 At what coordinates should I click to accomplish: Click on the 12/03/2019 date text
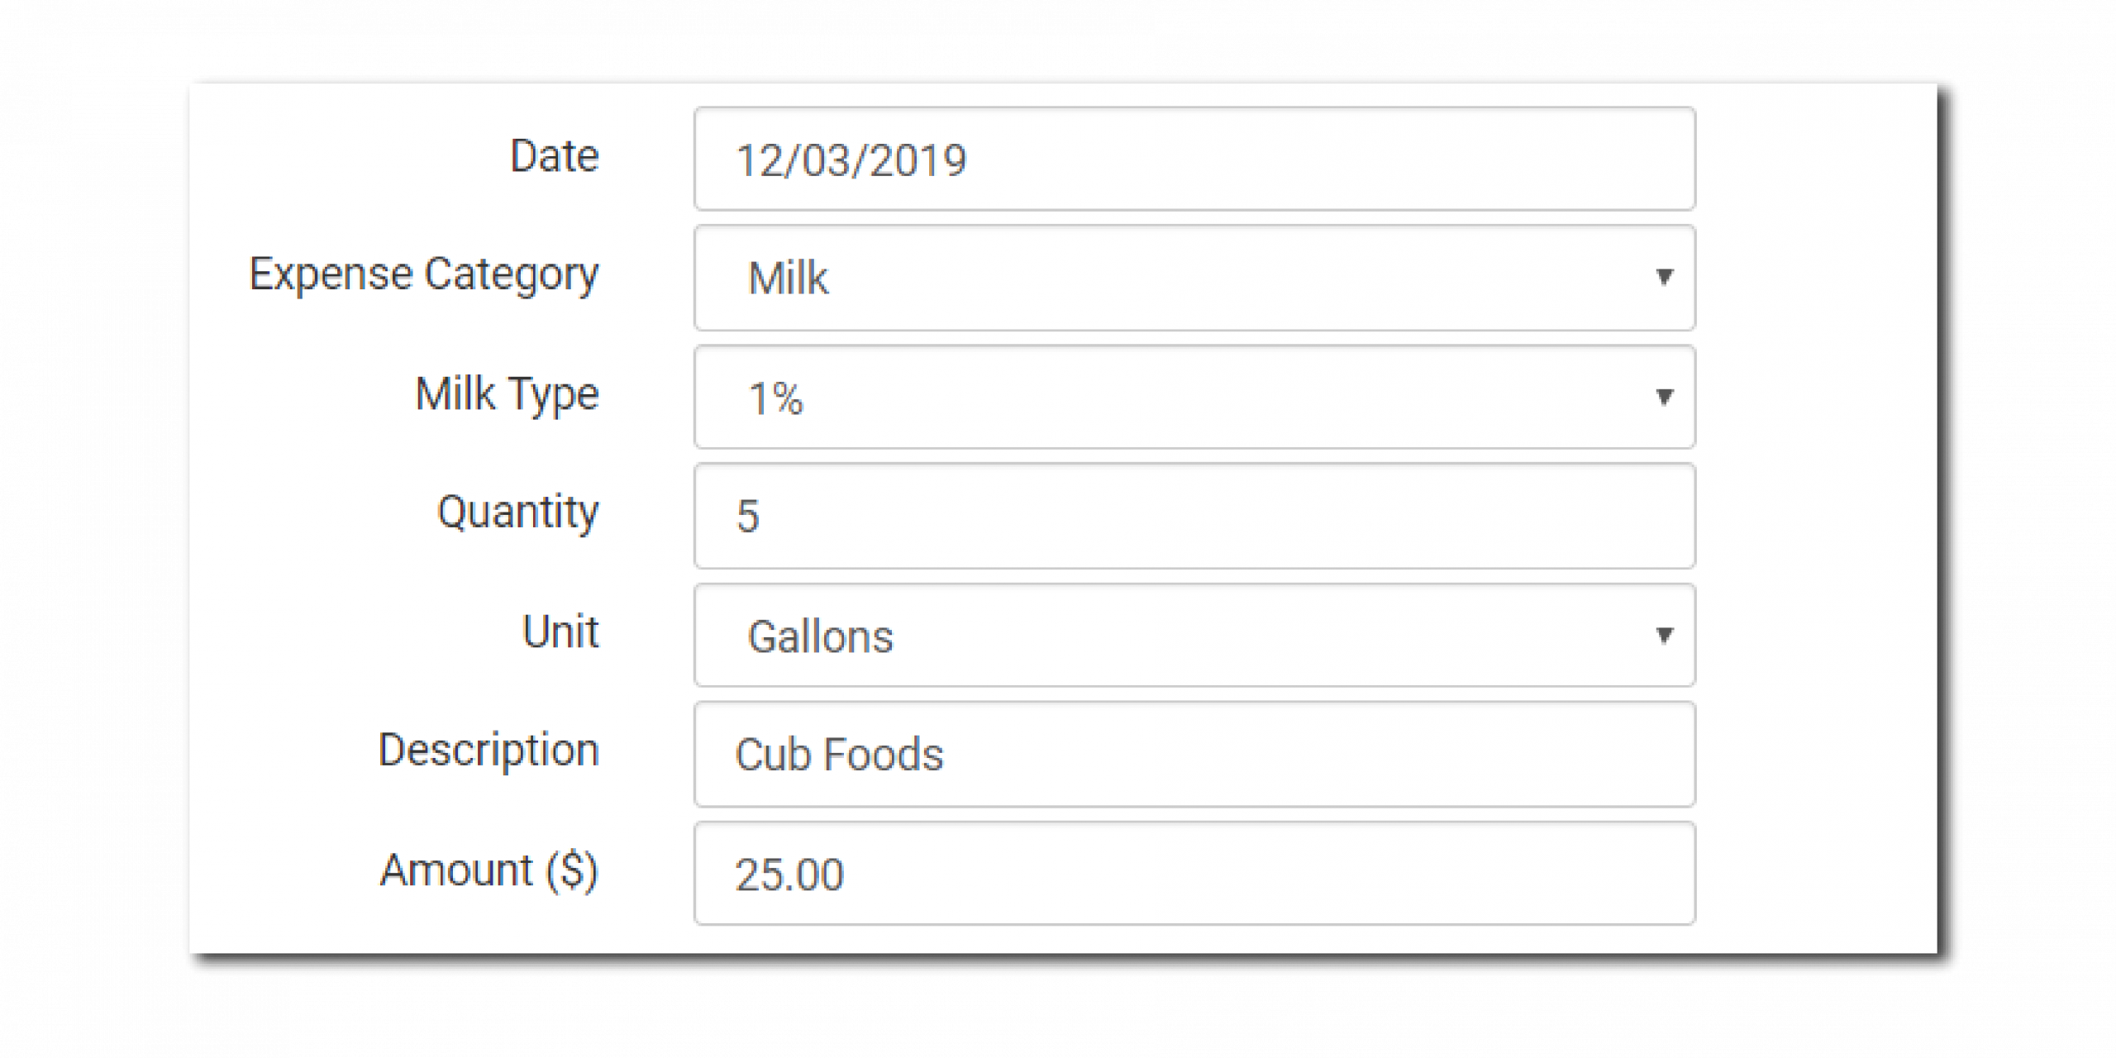click(x=851, y=160)
